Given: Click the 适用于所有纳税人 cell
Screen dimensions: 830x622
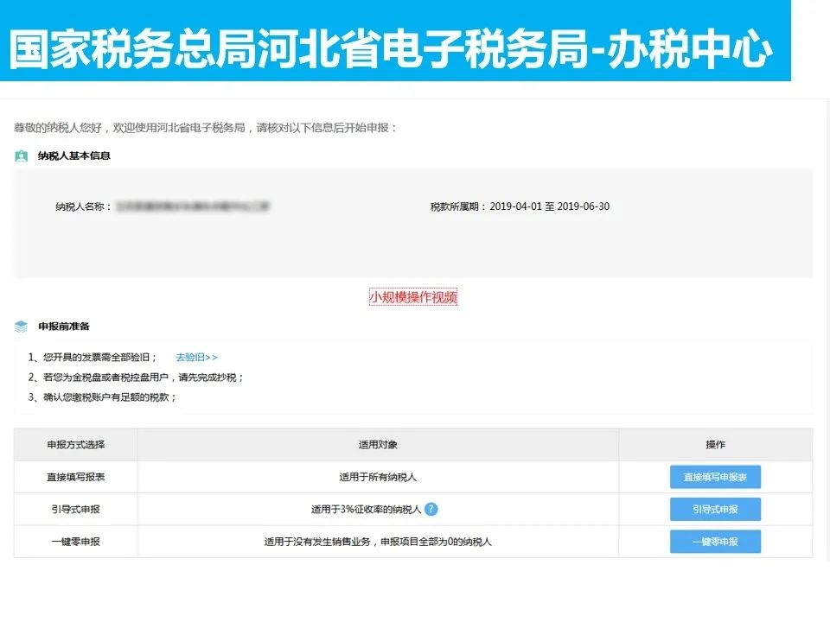Looking at the screenshot, I should click(378, 477).
